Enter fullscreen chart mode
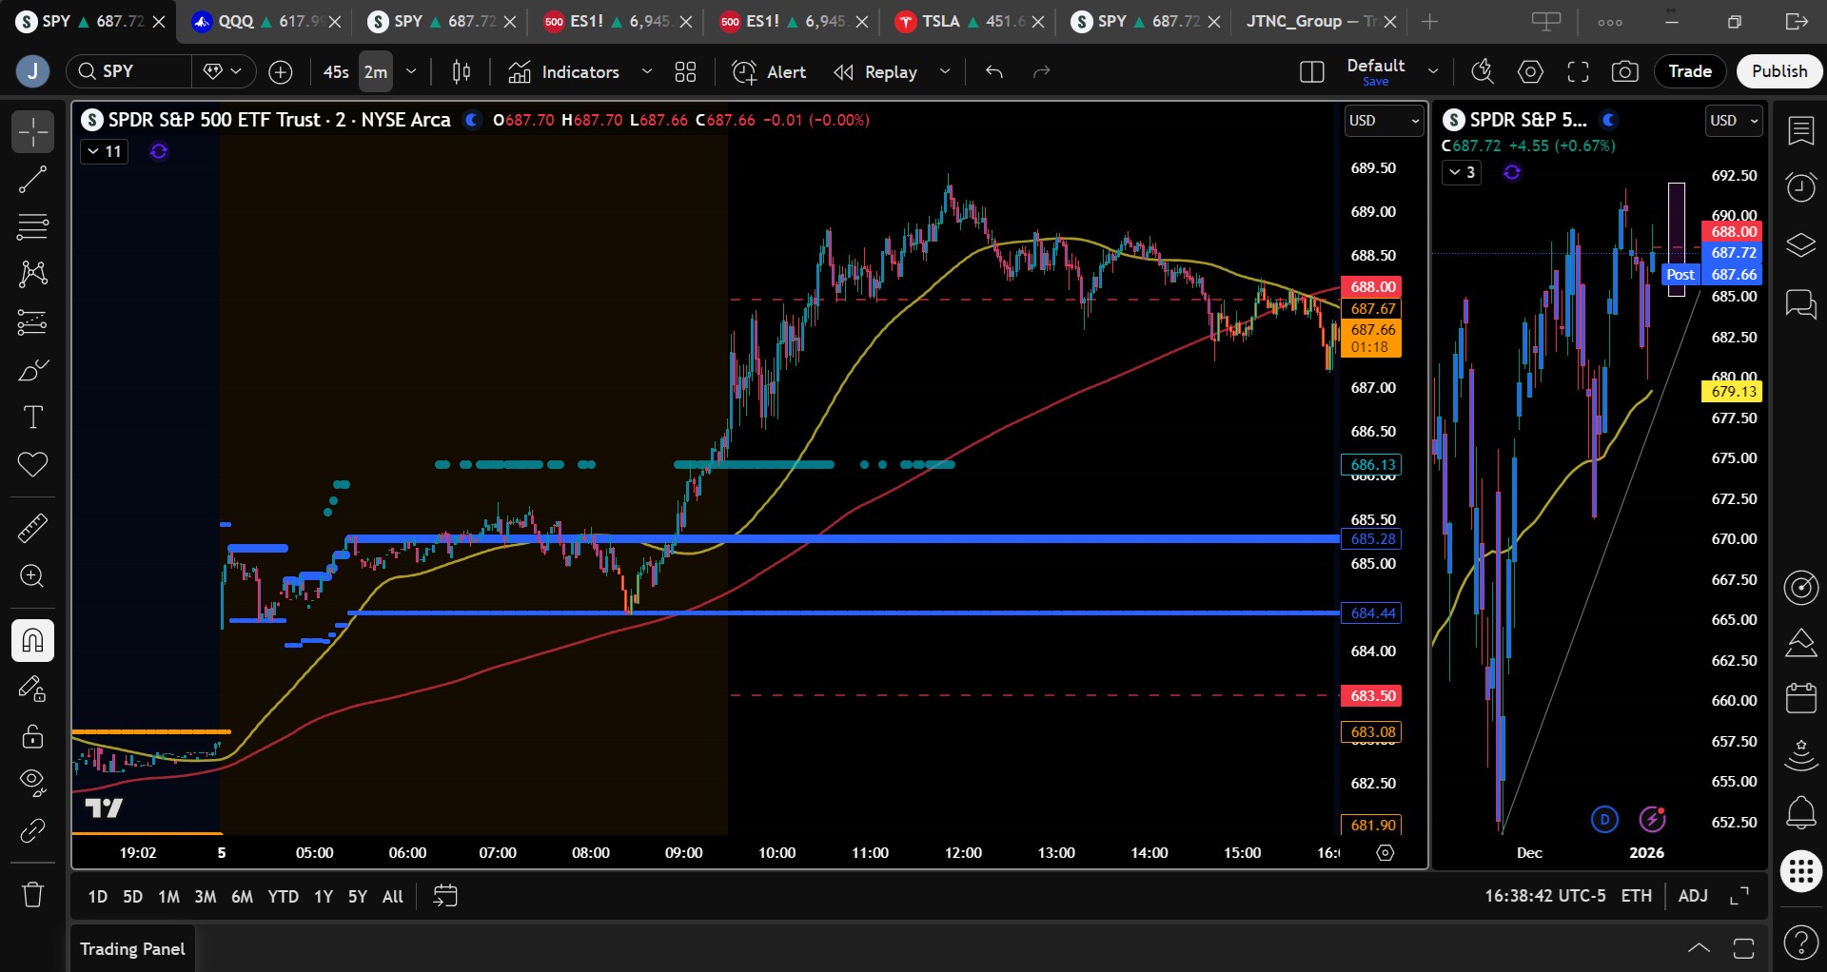 (1578, 71)
